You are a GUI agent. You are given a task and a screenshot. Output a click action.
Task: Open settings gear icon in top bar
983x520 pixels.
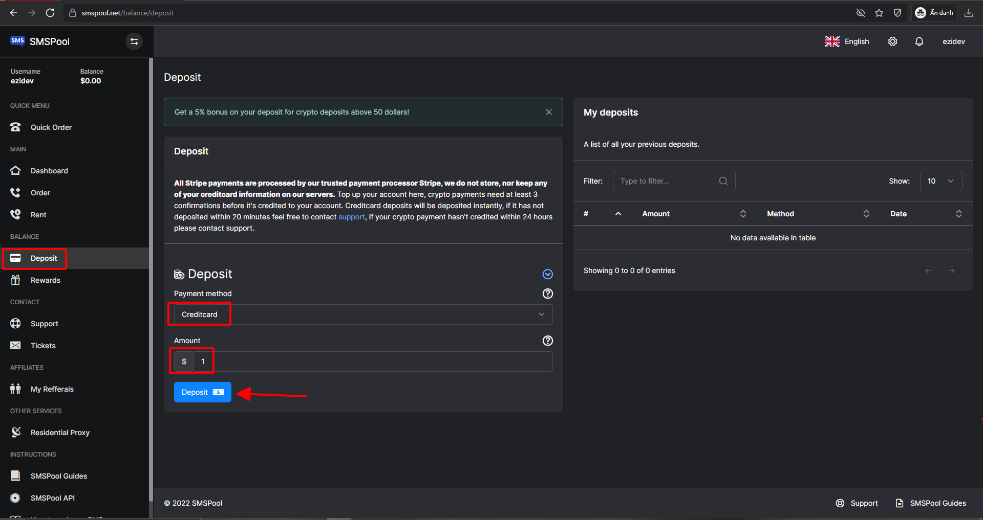point(892,41)
